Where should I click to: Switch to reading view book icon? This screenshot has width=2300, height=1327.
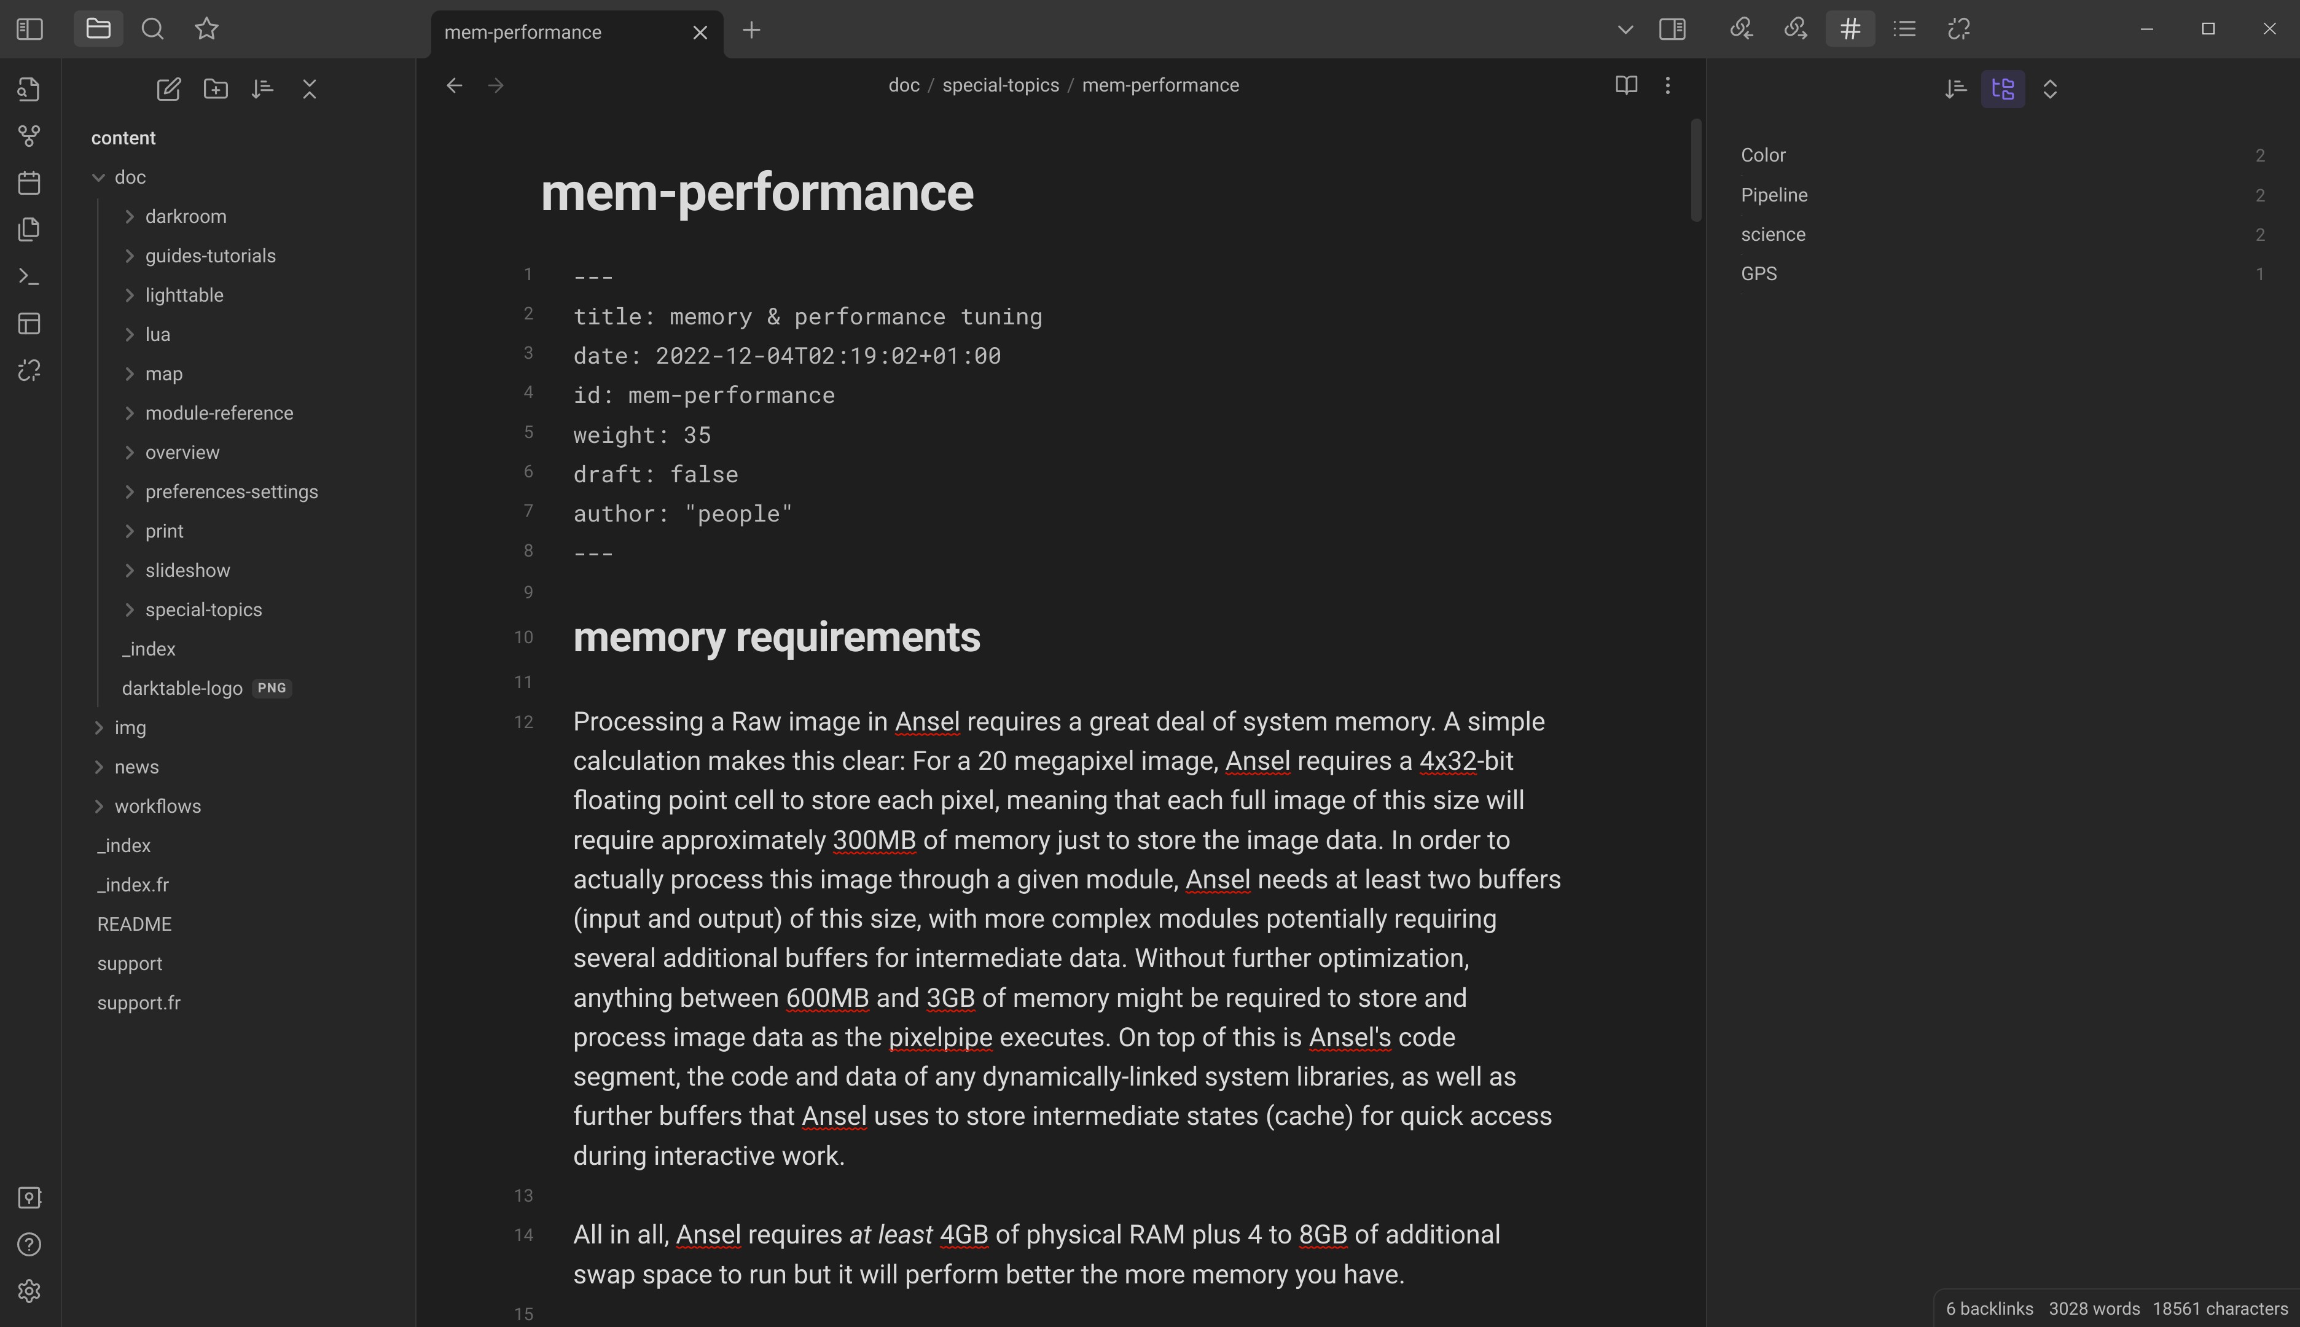coord(1627,85)
